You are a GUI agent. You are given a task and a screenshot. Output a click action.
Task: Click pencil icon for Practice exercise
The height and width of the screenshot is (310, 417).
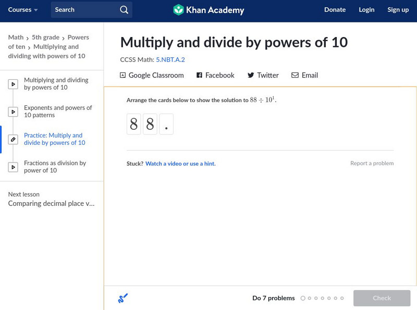[x=13, y=139]
